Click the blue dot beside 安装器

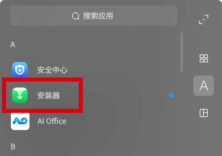click(171, 95)
